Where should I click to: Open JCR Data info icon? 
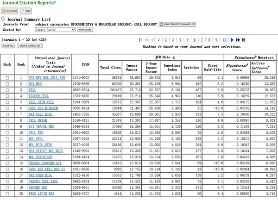coord(174,57)
